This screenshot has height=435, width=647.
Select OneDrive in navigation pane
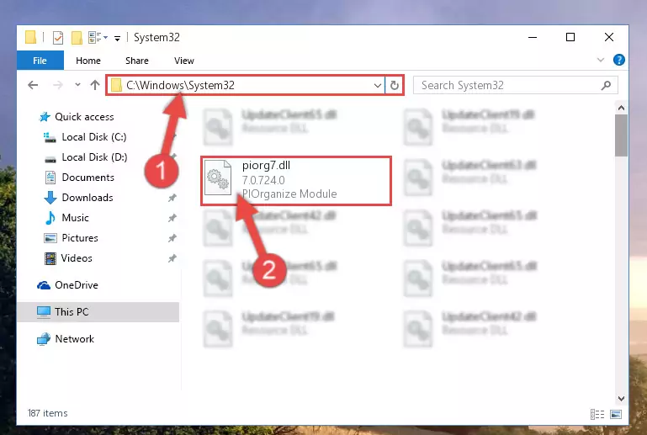(x=77, y=285)
